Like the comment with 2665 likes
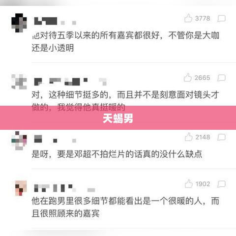The width and height of the screenshot is (236, 236). pyautogui.click(x=188, y=78)
